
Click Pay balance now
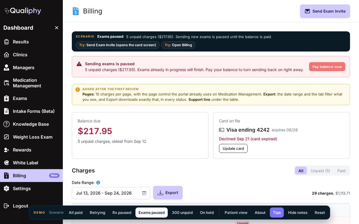pos(327,67)
